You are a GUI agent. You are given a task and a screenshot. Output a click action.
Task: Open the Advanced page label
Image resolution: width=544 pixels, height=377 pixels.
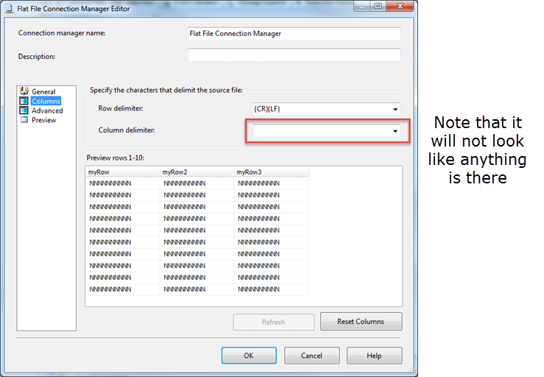point(47,110)
